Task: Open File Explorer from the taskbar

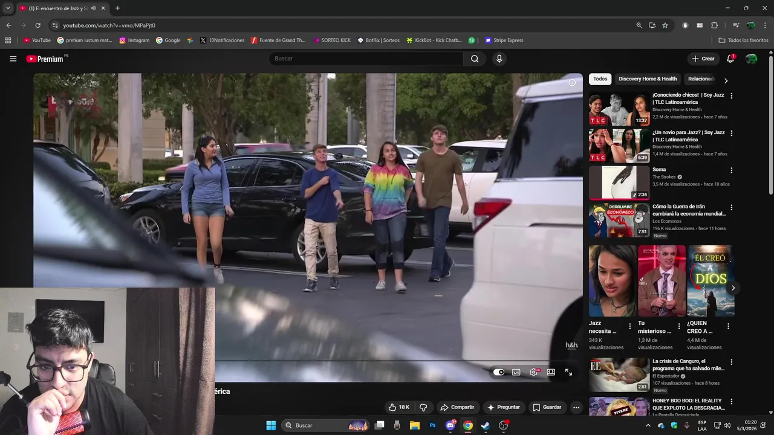Action: (x=415, y=425)
